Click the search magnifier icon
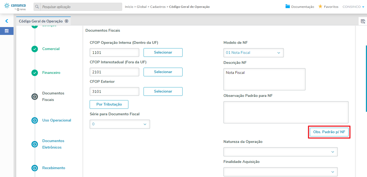The width and height of the screenshot is (367, 177). pos(37,7)
